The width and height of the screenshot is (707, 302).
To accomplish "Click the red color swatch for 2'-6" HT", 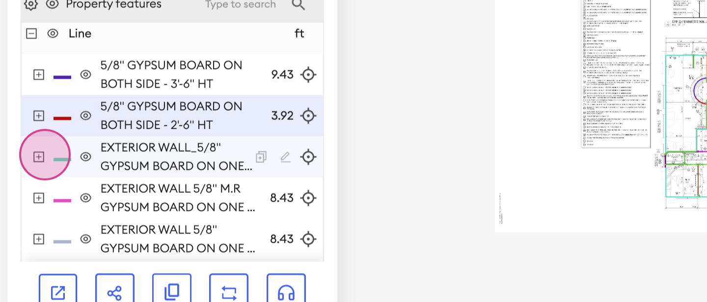I will coord(62,118).
